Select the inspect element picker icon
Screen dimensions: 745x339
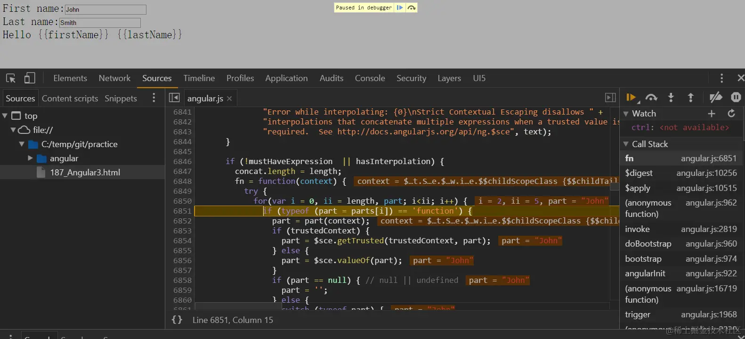coord(11,78)
